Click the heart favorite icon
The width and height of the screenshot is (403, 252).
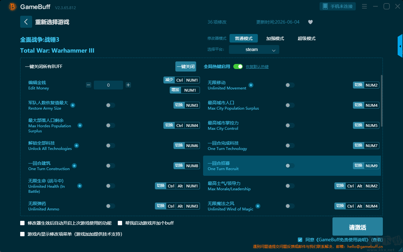pos(310,22)
